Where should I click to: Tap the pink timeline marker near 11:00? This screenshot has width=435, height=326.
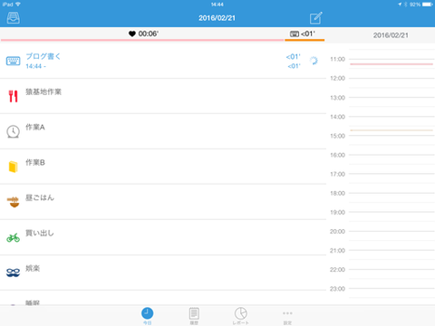(391, 64)
